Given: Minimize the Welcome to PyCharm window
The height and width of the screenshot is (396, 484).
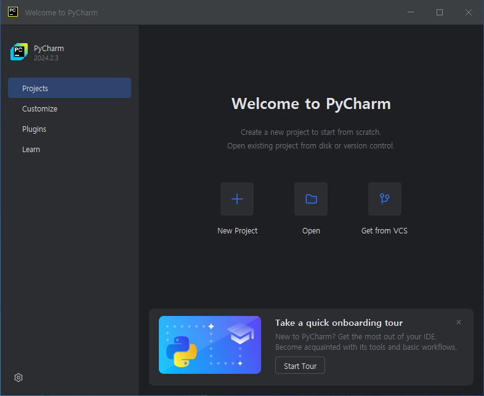Looking at the screenshot, I should tap(411, 12).
